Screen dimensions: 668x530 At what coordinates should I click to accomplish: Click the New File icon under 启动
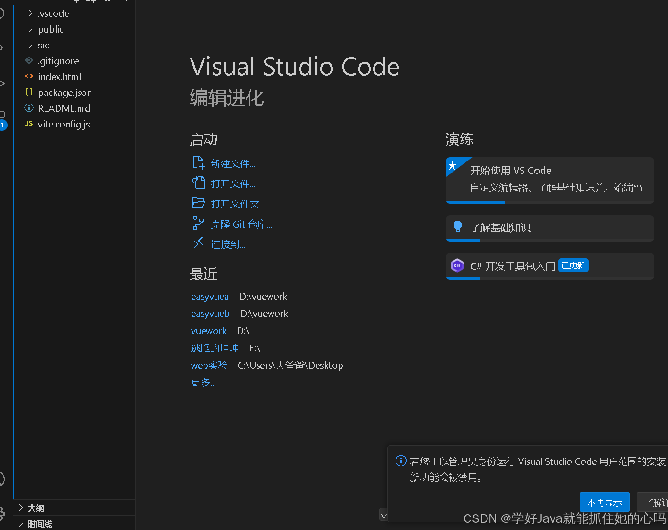(x=198, y=163)
